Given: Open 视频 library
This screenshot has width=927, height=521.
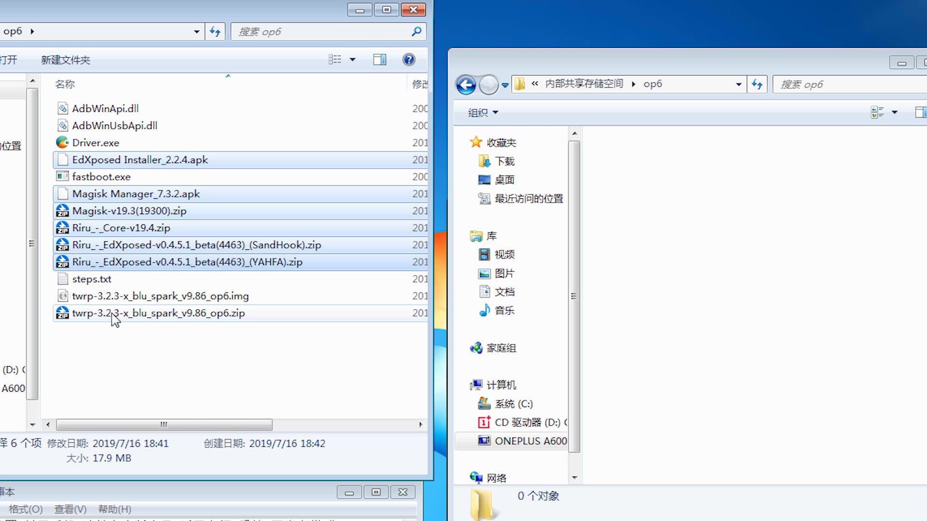Looking at the screenshot, I should coord(505,254).
